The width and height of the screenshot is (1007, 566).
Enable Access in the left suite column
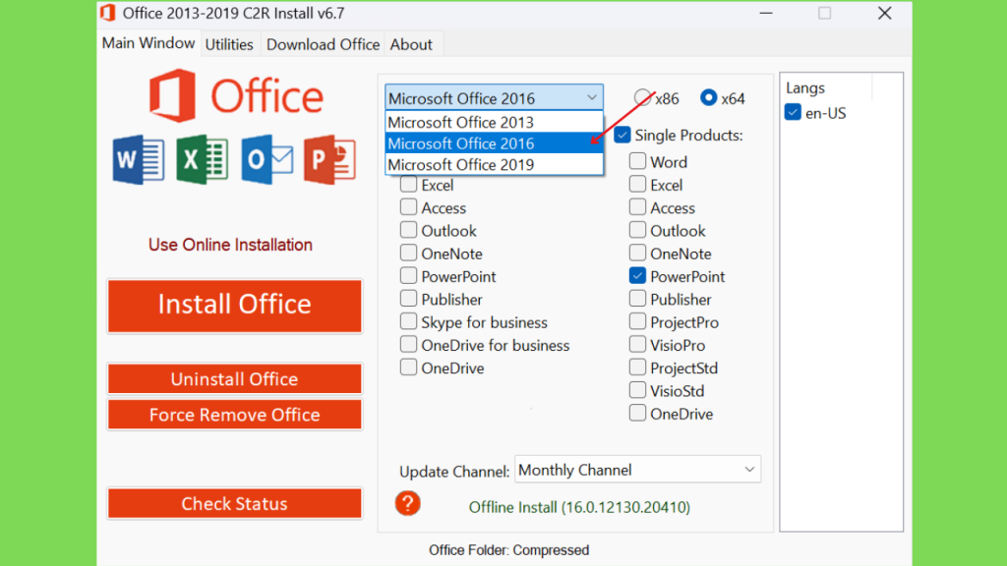(408, 206)
